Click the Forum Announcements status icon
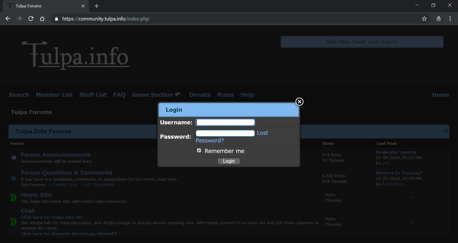Screen dimensions: 458x243 [13, 157]
